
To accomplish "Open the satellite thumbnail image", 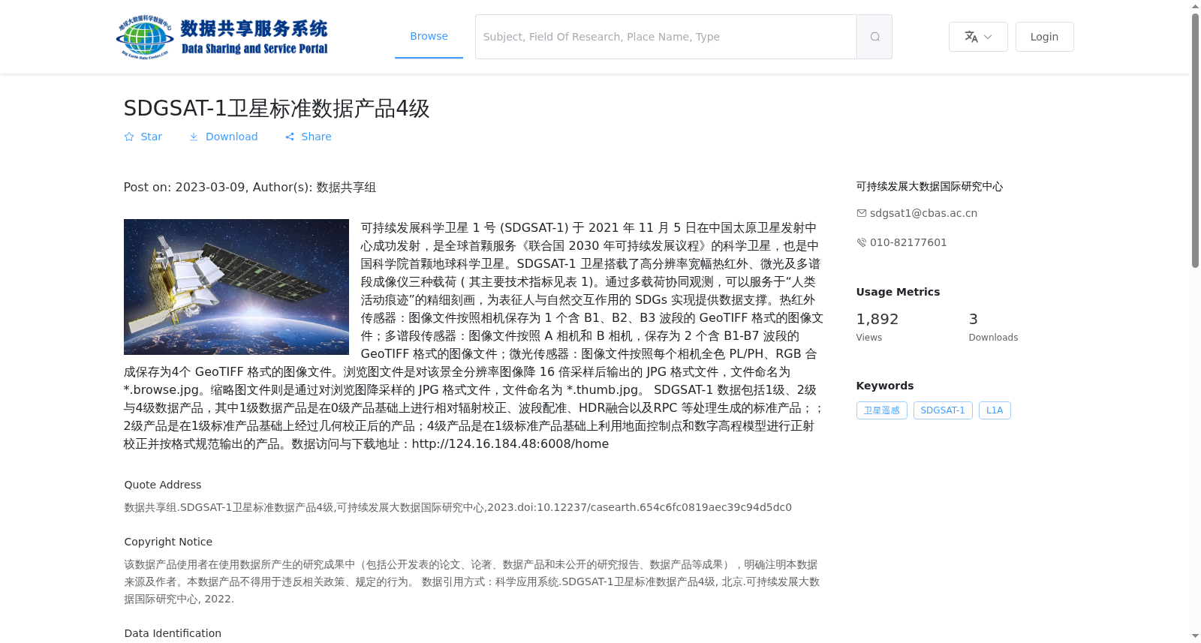I will click(236, 287).
